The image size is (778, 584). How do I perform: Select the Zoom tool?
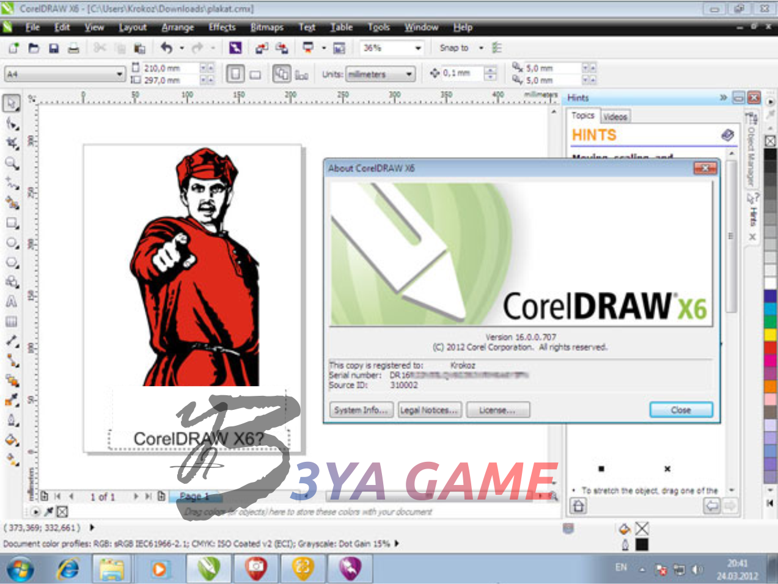(12, 163)
